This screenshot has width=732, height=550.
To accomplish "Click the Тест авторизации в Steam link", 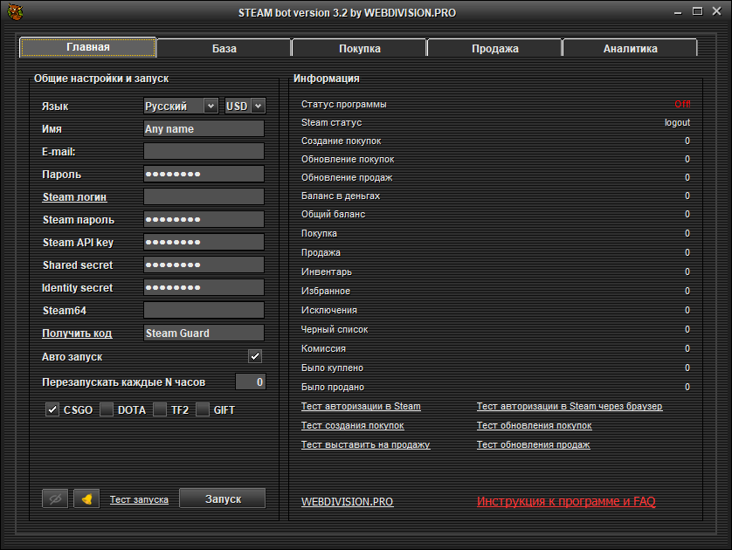I will click(361, 406).
